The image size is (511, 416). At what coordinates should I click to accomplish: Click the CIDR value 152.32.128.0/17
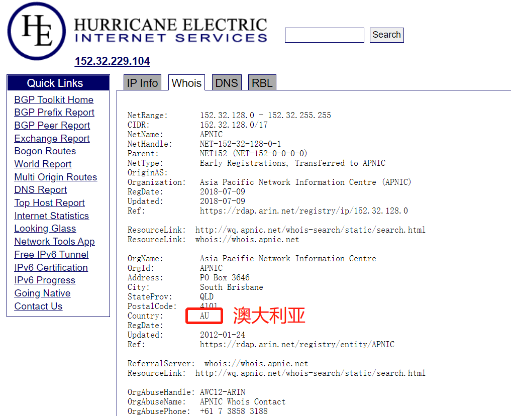point(234,125)
